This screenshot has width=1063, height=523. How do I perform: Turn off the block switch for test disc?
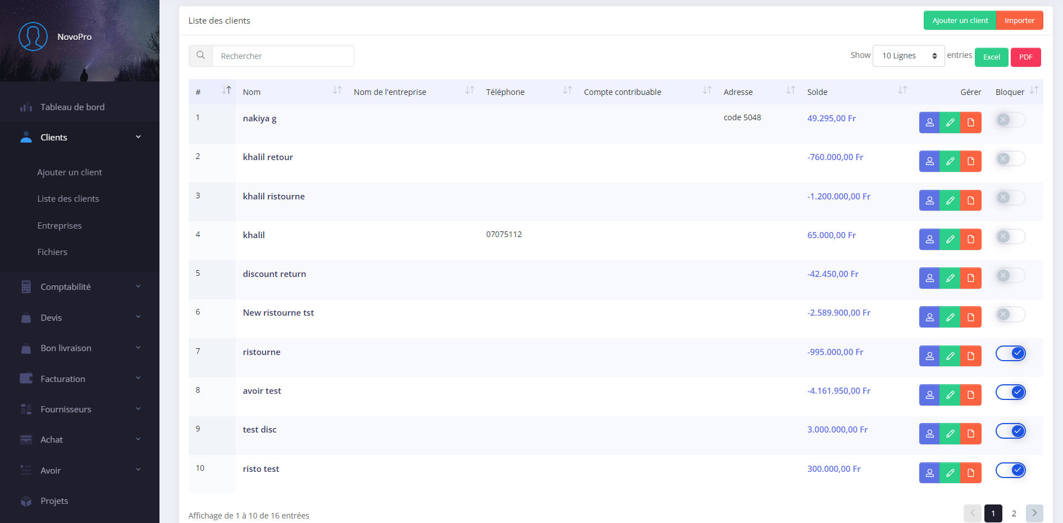click(1010, 431)
